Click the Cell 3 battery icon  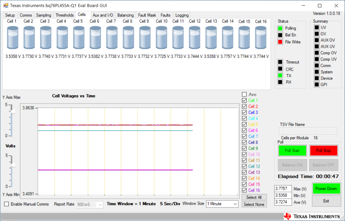pyautogui.click(x=46, y=38)
